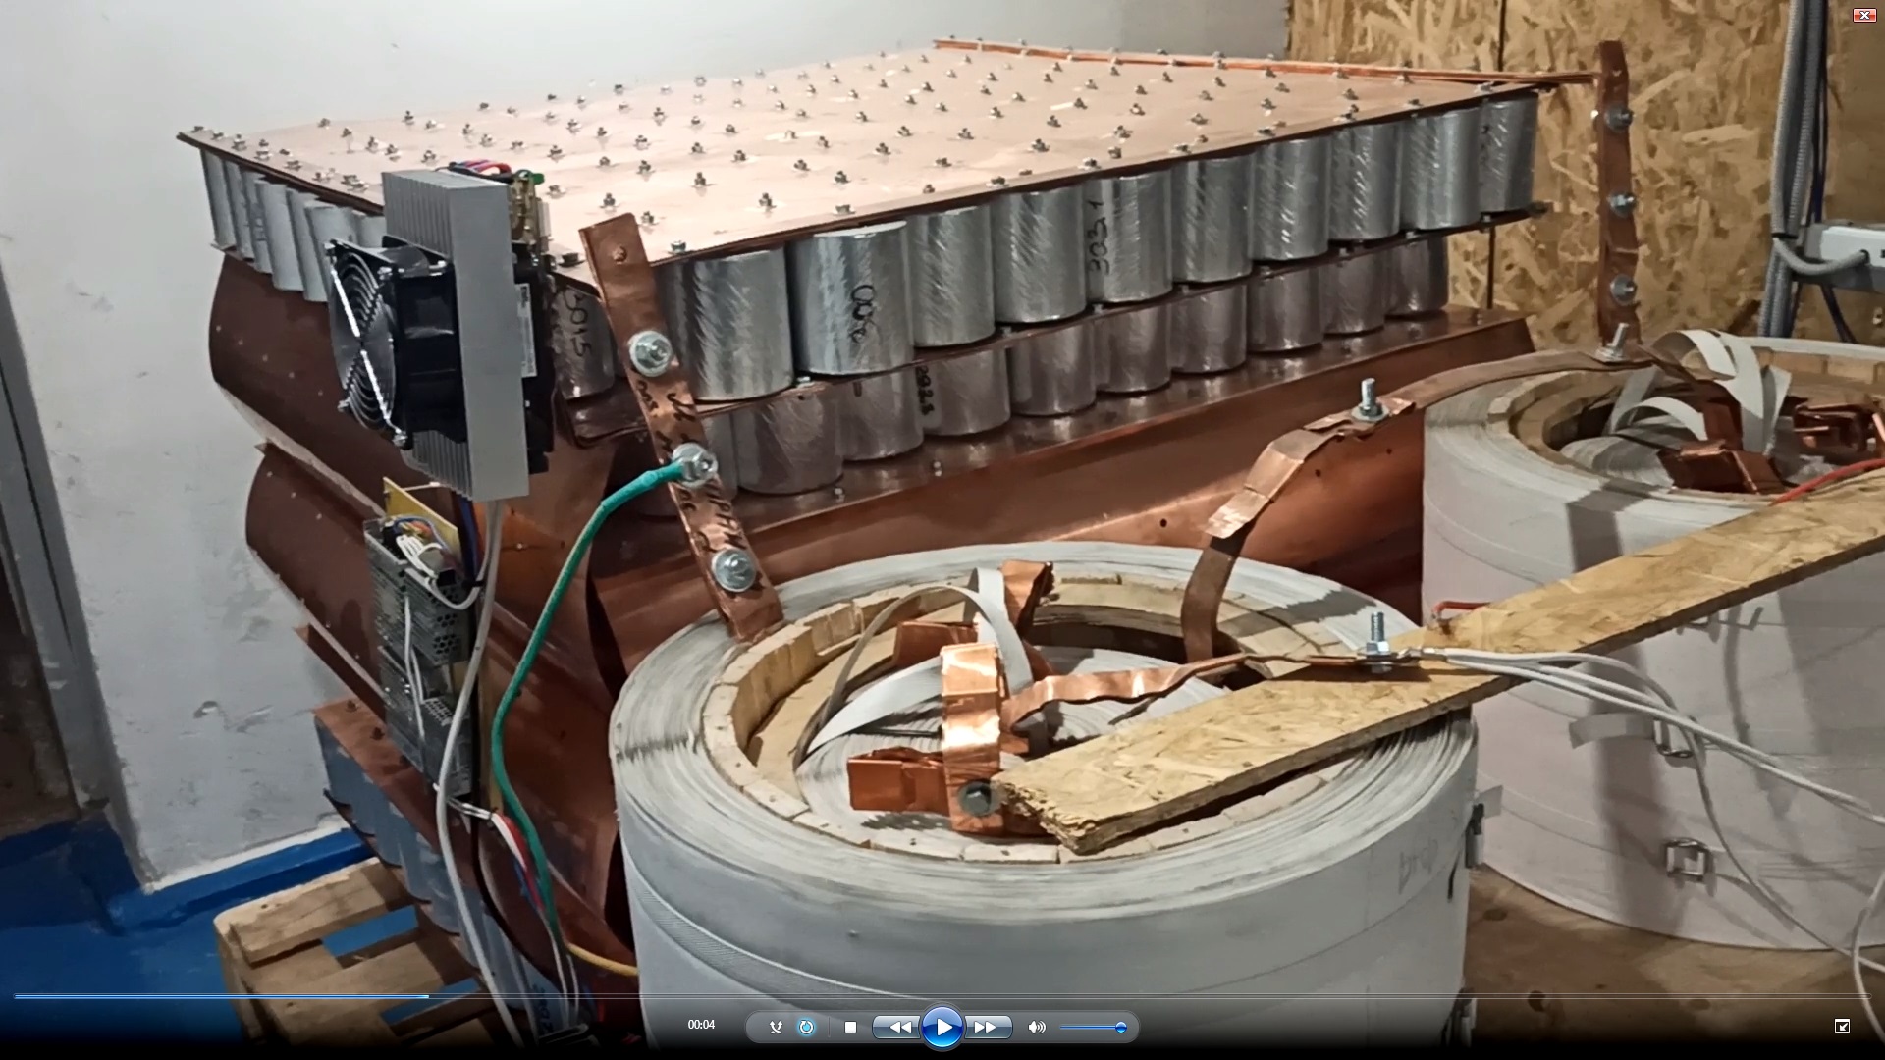Exit full-screen mode via bottom-right icon
Viewport: 1885px width, 1060px height.
click(x=1842, y=1026)
